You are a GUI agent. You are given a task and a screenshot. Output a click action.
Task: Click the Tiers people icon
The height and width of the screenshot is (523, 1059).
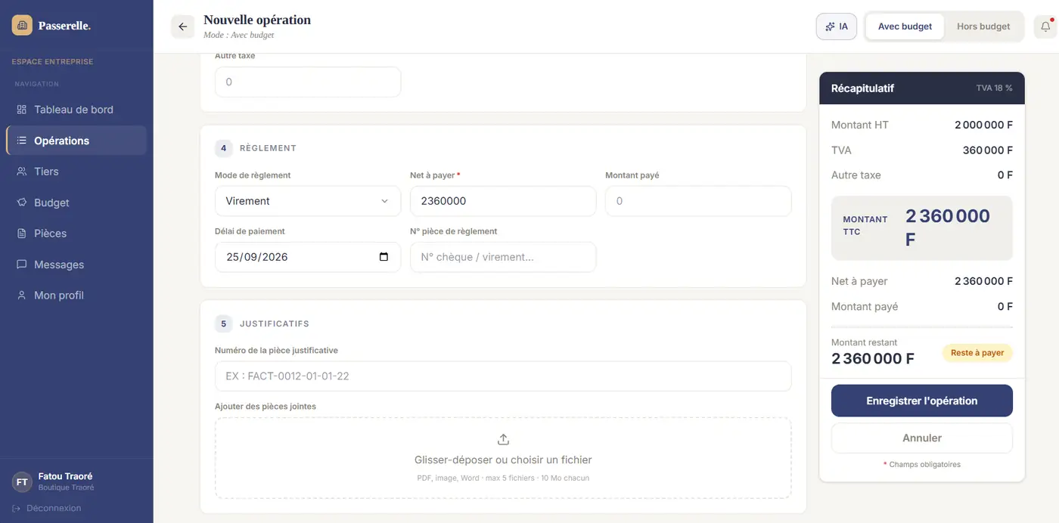(x=21, y=172)
